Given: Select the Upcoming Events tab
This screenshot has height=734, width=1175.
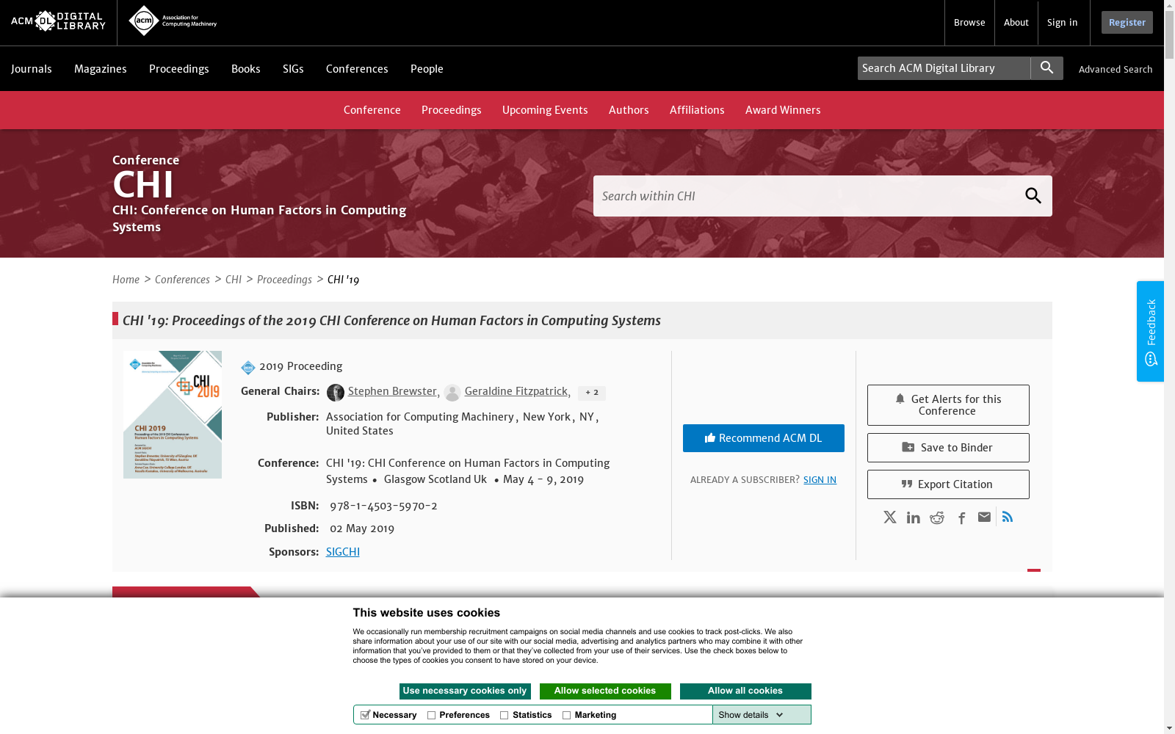Looking at the screenshot, I should (x=545, y=110).
